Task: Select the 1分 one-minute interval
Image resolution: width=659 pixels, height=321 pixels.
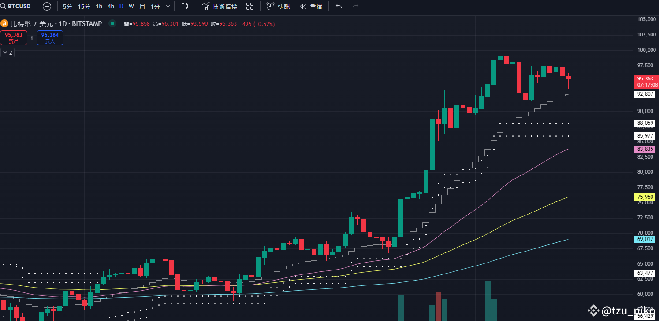Action: (155, 7)
